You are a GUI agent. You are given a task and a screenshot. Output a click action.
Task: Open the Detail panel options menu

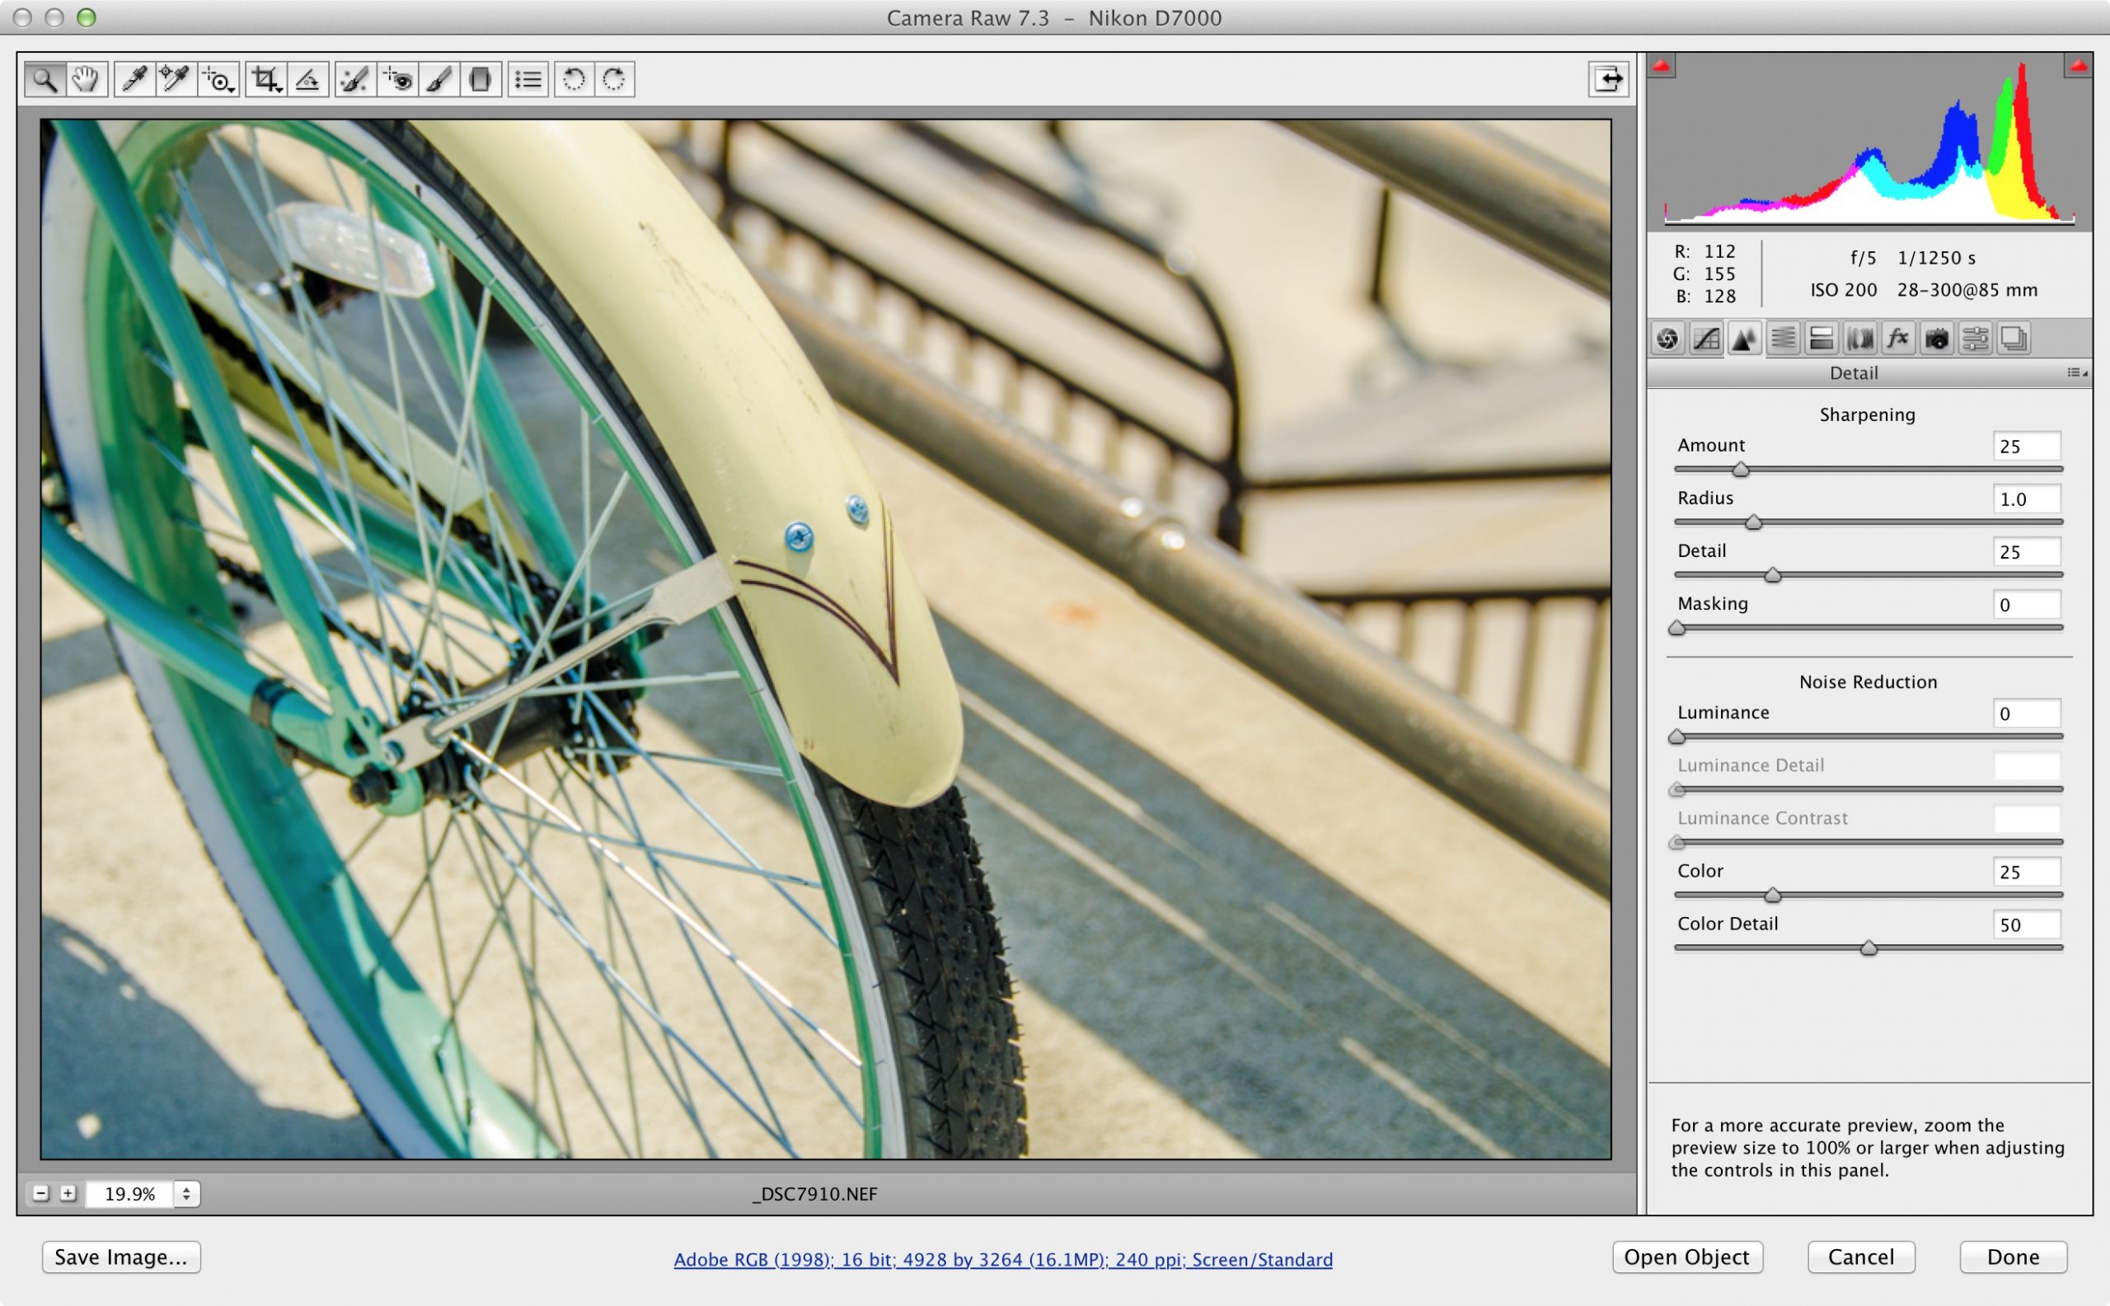tap(2076, 372)
